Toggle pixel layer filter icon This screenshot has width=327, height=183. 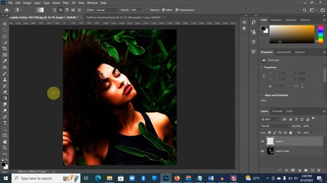pos(285,119)
